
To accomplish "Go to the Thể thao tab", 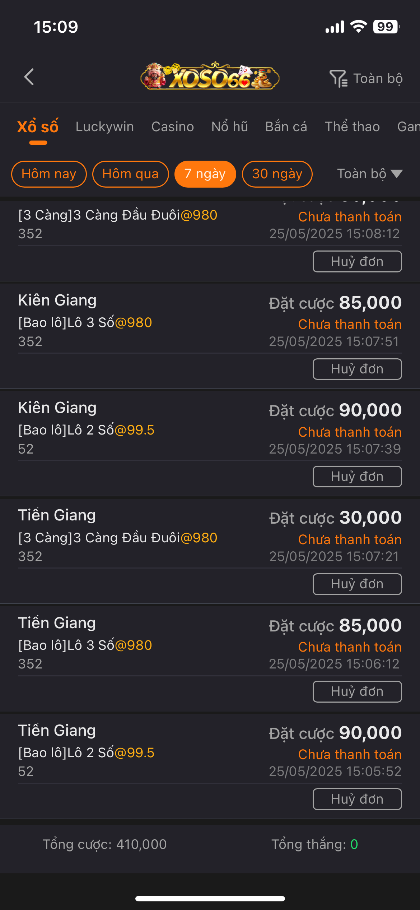I will pyautogui.click(x=352, y=127).
